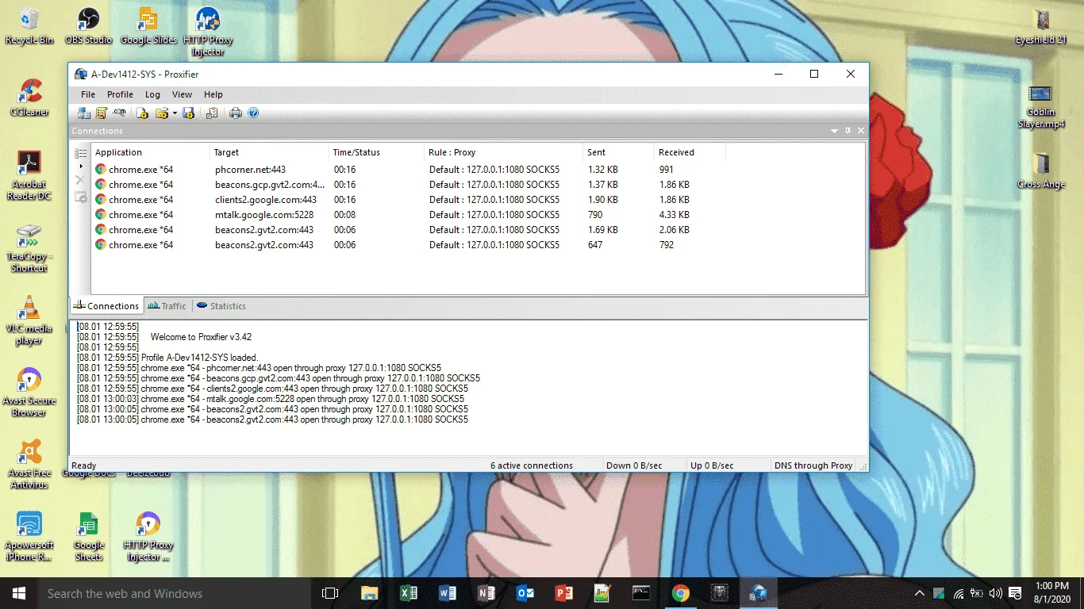
Task: Select the VLC media player desktop icon
Action: pyautogui.click(x=29, y=320)
